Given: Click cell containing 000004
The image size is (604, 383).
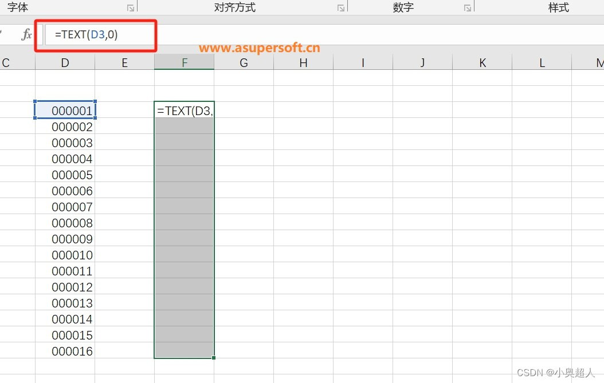Looking at the screenshot, I should (65, 158).
